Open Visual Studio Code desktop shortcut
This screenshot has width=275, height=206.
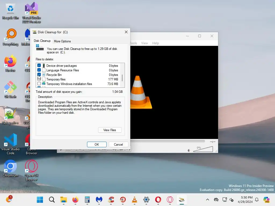tap(10, 144)
